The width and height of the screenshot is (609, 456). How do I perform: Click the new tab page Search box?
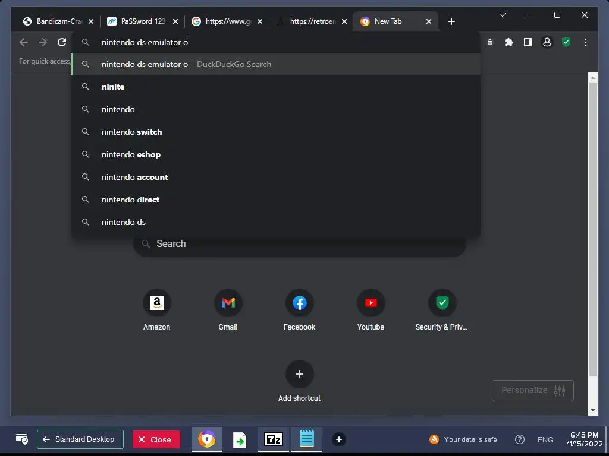pos(300,244)
